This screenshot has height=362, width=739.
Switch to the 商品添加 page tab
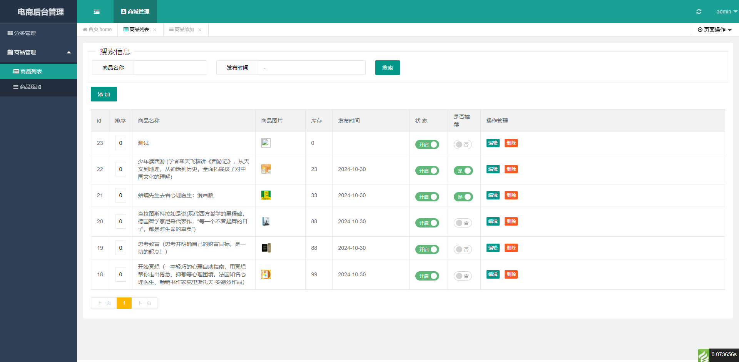point(182,30)
